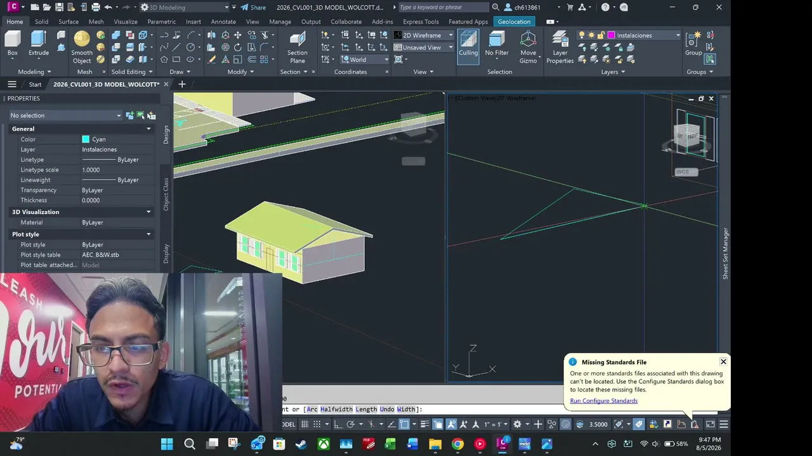This screenshot has height=456, width=812.
Task: Activate the Extrude tool
Action: coord(38,43)
